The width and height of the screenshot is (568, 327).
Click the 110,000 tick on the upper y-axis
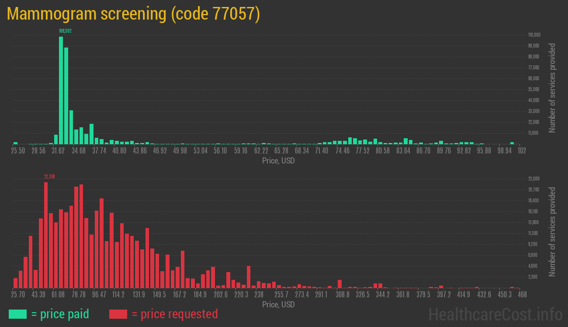pyautogui.click(x=534, y=35)
